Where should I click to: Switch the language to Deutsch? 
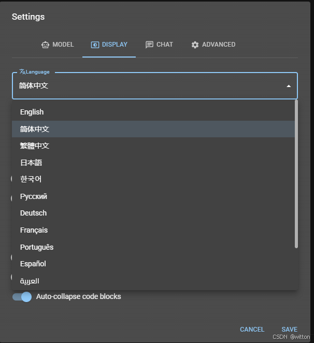(x=33, y=213)
